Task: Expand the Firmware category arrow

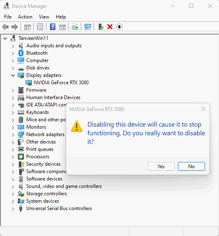Action: point(13,90)
